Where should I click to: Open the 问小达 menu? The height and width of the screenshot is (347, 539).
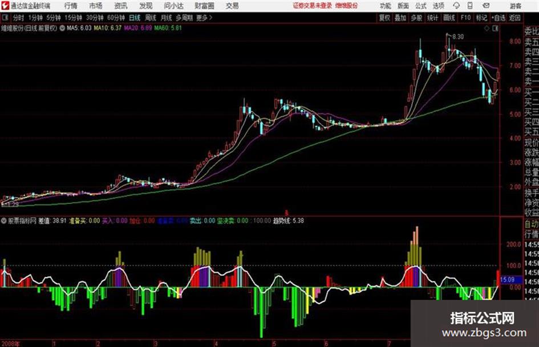(173, 6)
